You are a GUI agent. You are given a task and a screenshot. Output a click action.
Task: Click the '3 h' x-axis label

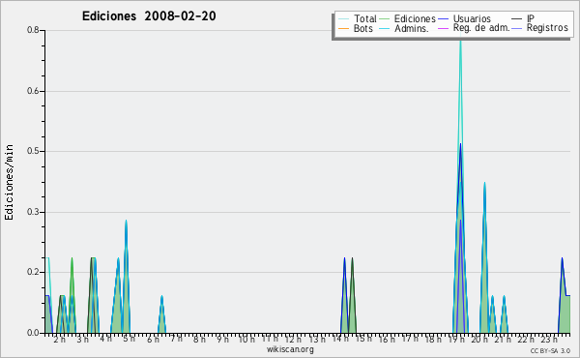[x=82, y=340]
